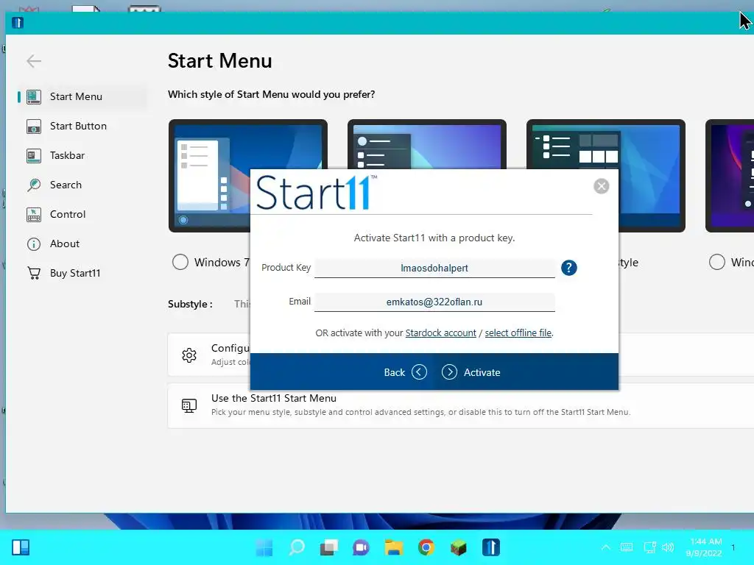Click the Search magnifier sidebar icon
The width and height of the screenshot is (754, 565).
coord(34,185)
